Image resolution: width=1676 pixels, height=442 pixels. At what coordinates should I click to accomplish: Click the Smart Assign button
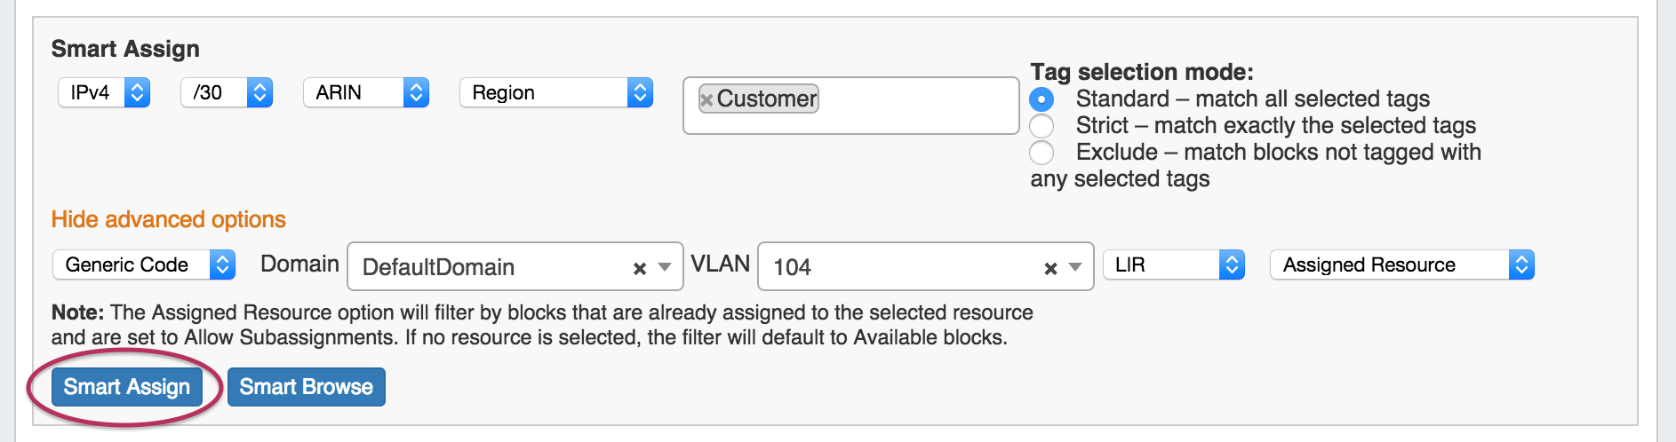click(x=127, y=387)
